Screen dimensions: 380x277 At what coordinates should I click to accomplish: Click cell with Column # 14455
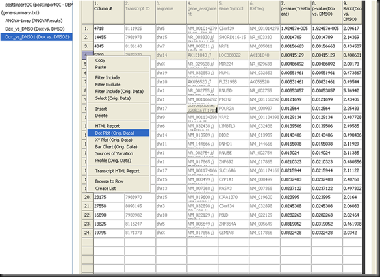(109, 37)
